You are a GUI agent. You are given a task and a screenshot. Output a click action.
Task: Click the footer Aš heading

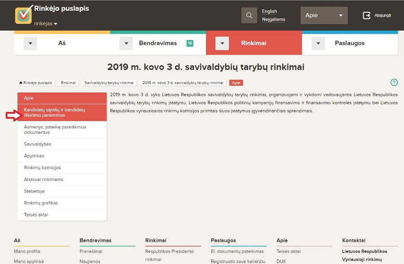point(17,240)
